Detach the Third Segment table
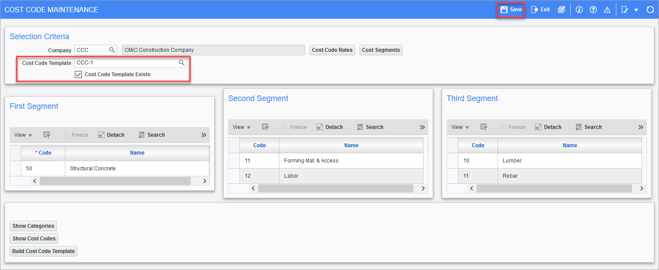The height and width of the screenshot is (270, 659). (x=548, y=127)
